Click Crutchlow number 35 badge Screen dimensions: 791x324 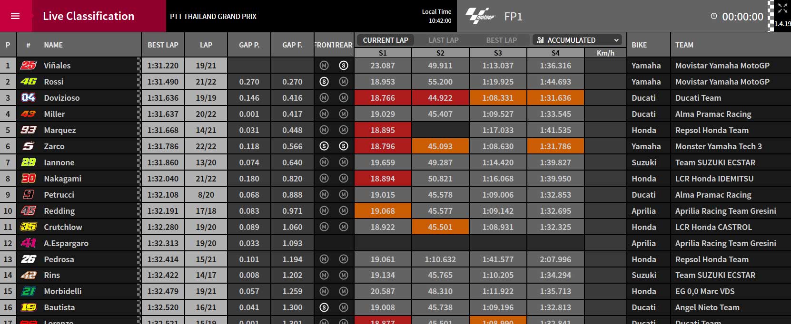29,227
